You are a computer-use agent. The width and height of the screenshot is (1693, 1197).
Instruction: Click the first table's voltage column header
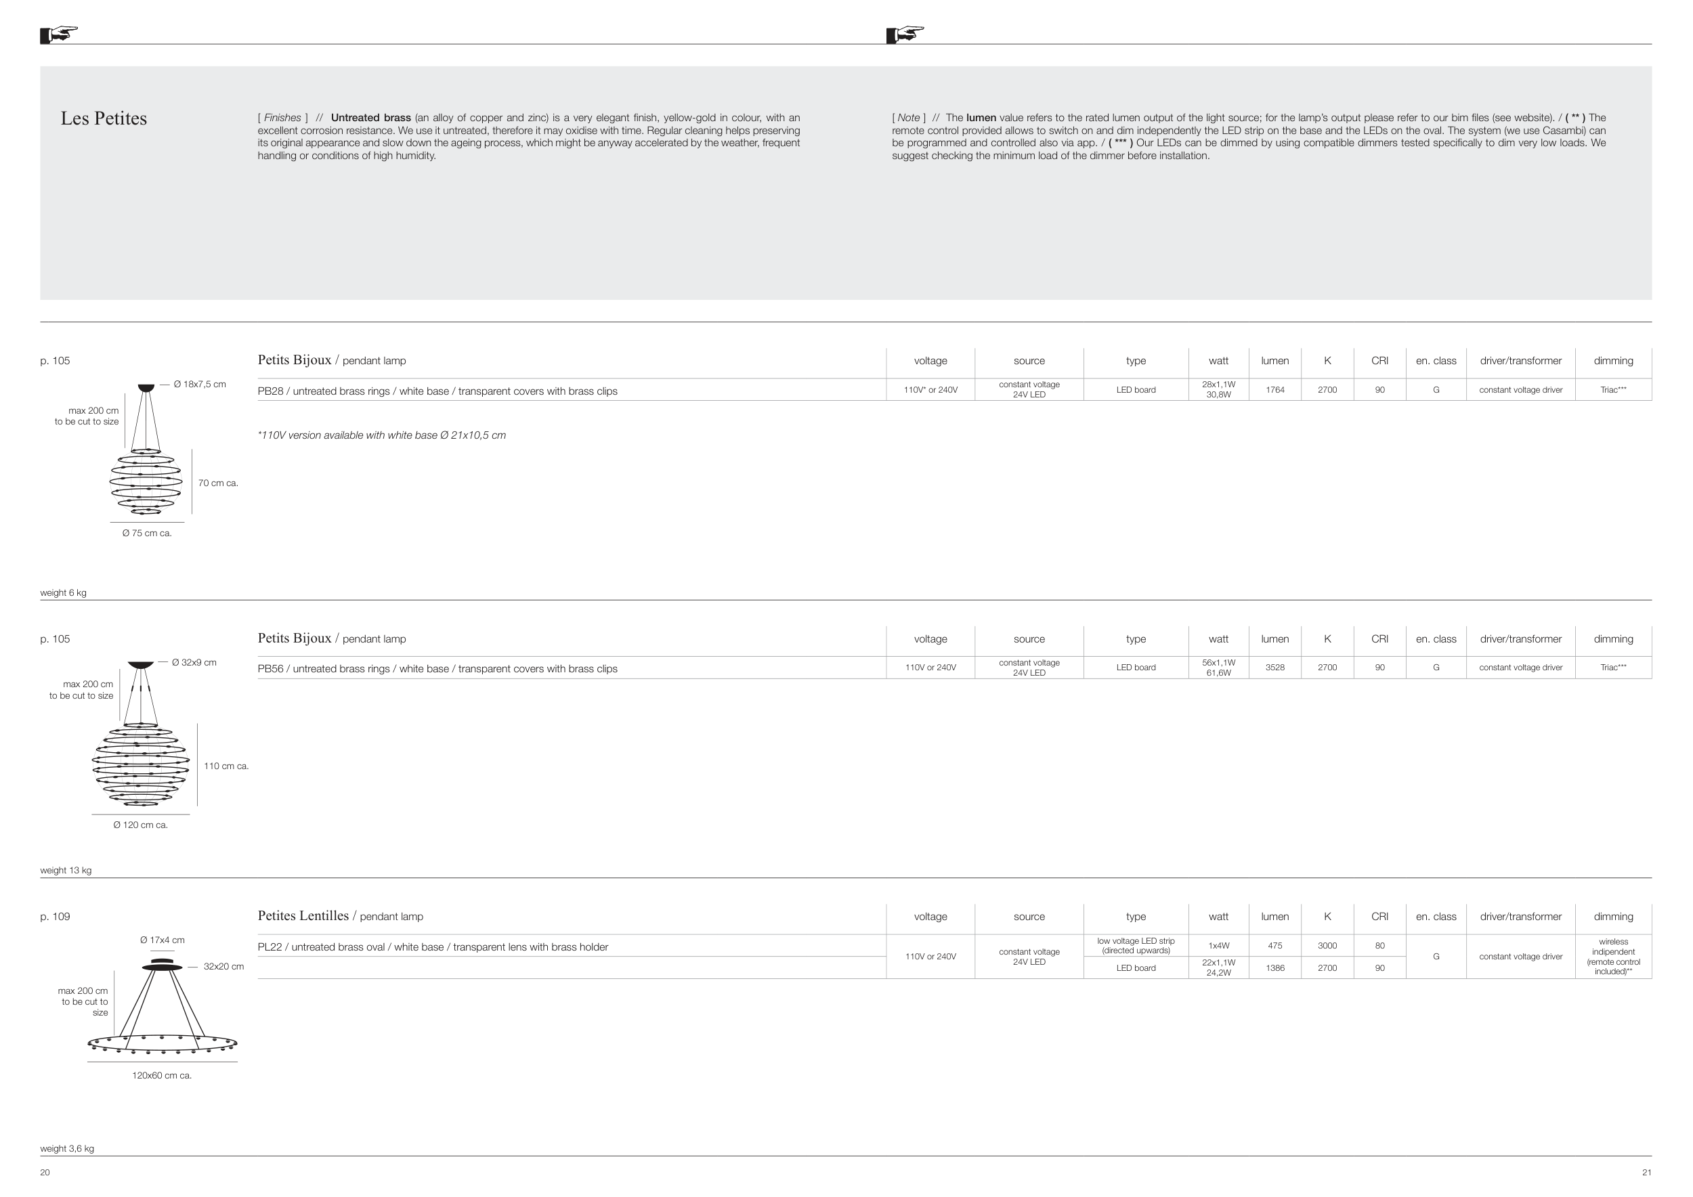(x=930, y=361)
